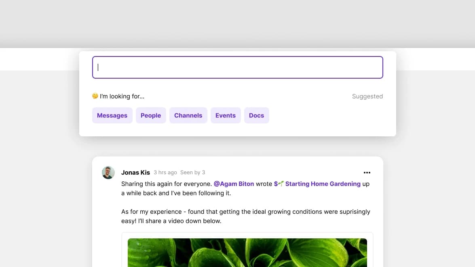Viewport: 475px width, 267px height.
Task: Click the thinking face emoji
Action: (95, 96)
